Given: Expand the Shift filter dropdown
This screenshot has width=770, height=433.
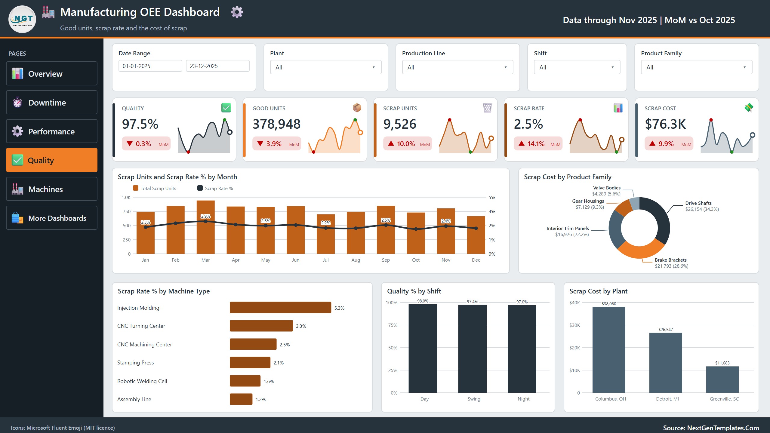Looking at the screenshot, I should 577,67.
